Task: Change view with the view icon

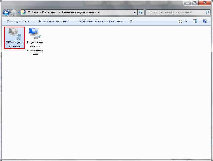Action: click(180, 21)
